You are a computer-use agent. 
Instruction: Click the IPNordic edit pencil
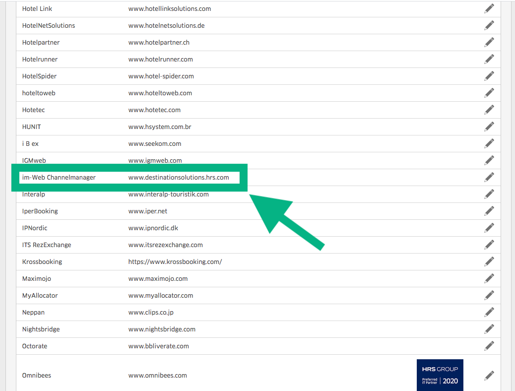(x=489, y=228)
